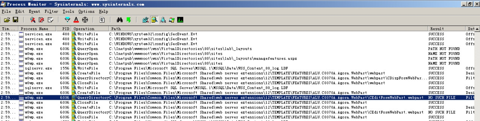Click the Result column header
The image size is (480, 121).
(447, 29)
